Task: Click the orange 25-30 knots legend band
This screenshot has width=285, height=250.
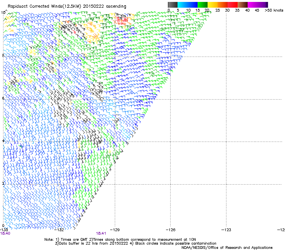Action: (223, 5)
